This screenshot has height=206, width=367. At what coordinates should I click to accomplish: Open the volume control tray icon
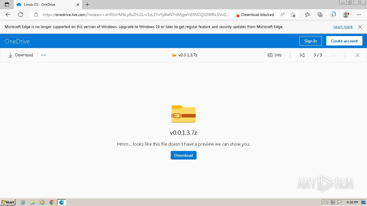point(326,202)
